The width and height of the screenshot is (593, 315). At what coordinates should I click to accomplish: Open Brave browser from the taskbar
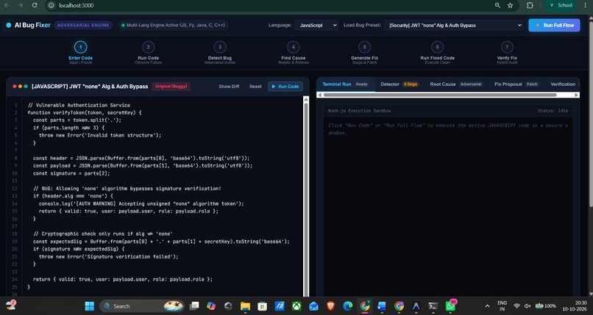point(330,306)
